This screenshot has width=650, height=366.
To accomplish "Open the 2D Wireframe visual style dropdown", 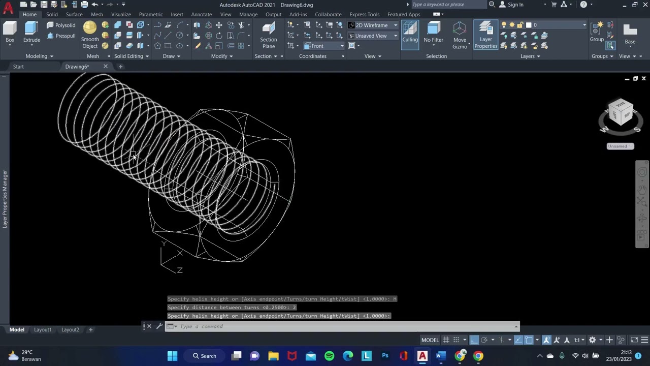I will [x=373, y=25].
